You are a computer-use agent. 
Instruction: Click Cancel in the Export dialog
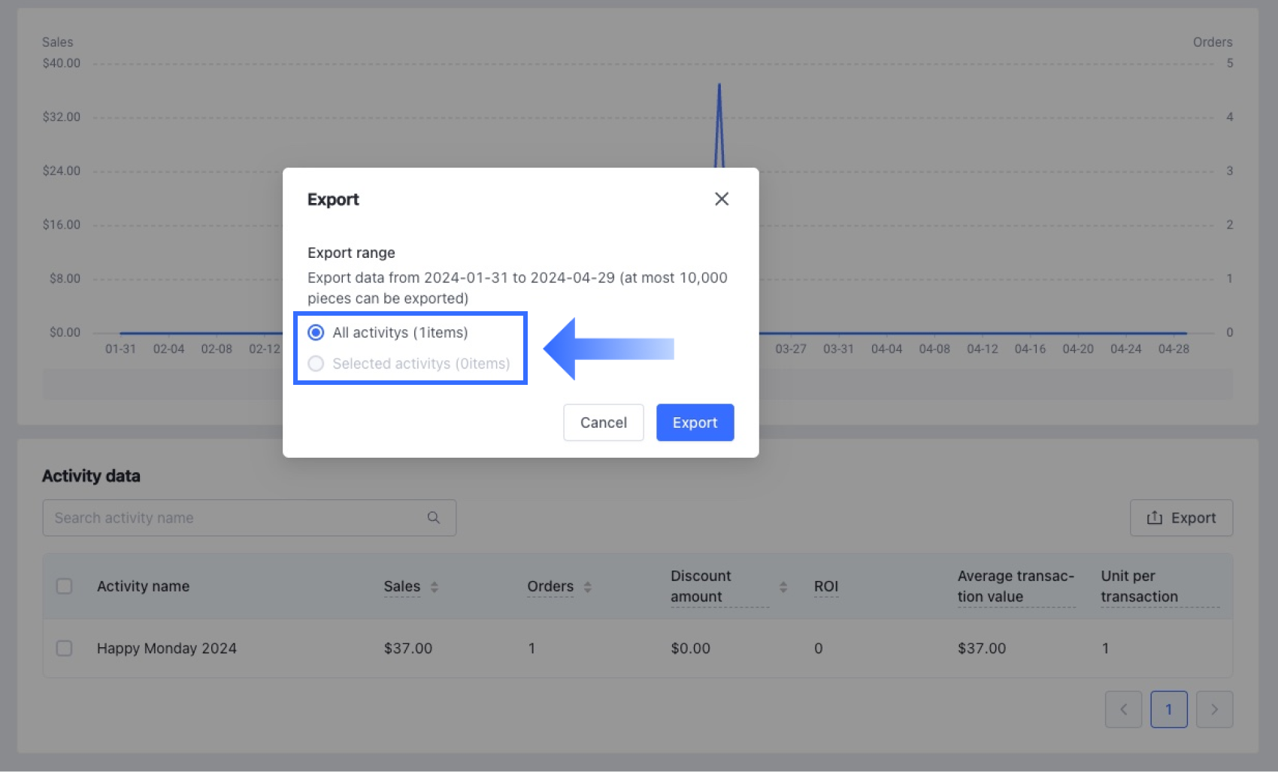603,422
